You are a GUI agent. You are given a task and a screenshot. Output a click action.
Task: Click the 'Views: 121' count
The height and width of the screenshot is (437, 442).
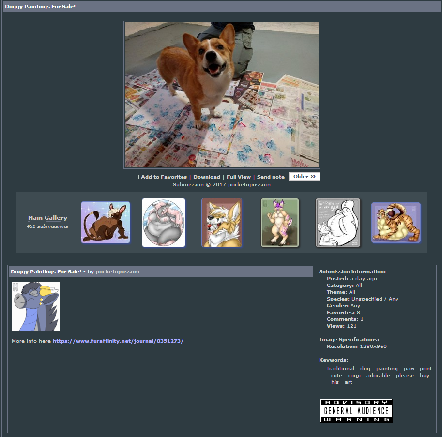pyautogui.click(x=342, y=326)
